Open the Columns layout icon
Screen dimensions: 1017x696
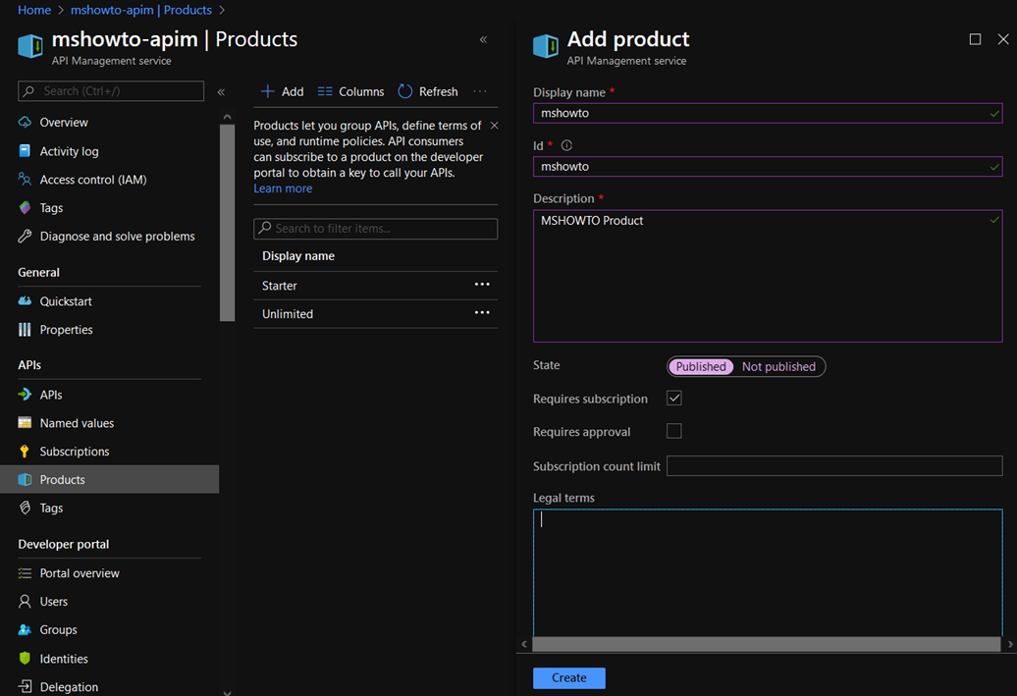click(325, 91)
